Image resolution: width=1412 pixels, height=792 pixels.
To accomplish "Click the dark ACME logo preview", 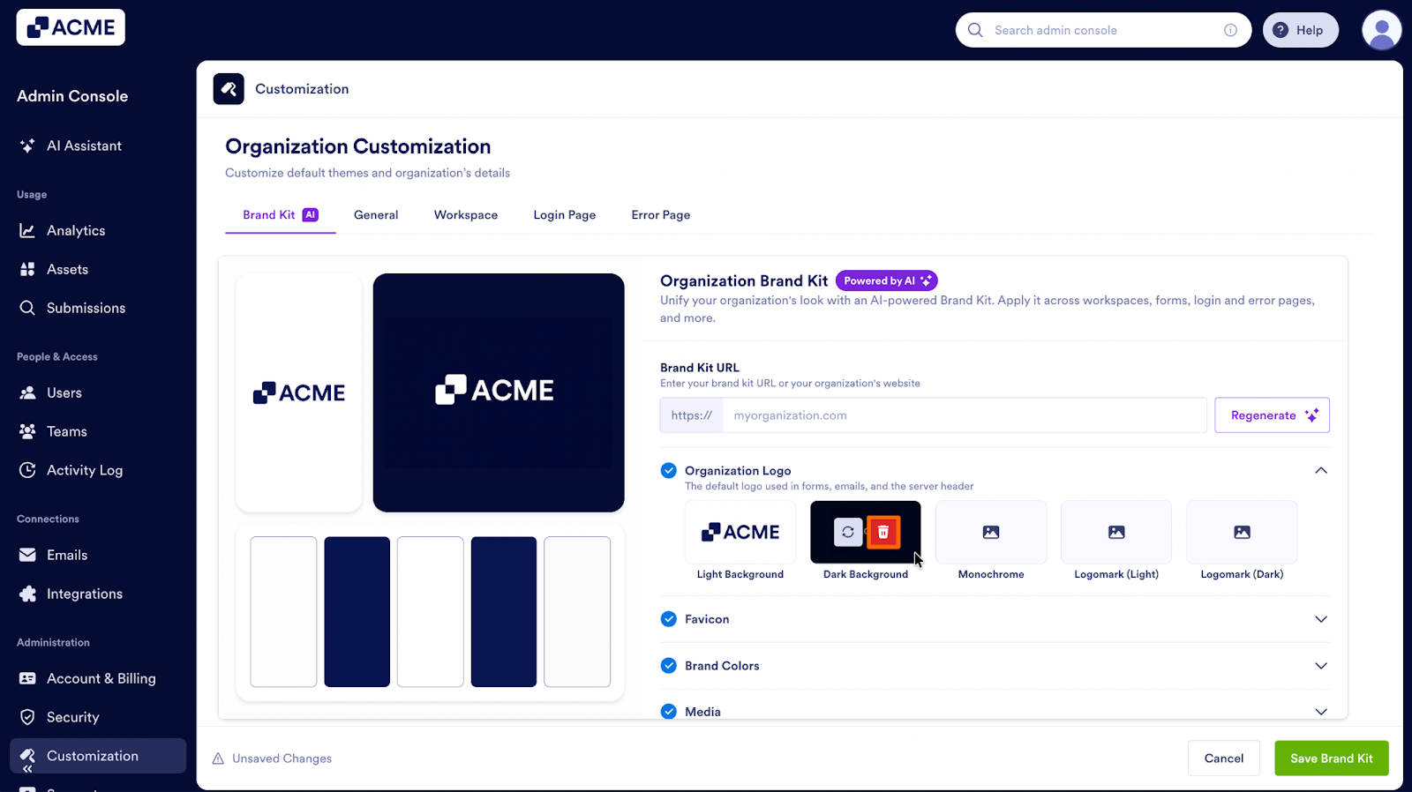I will pyautogui.click(x=499, y=392).
